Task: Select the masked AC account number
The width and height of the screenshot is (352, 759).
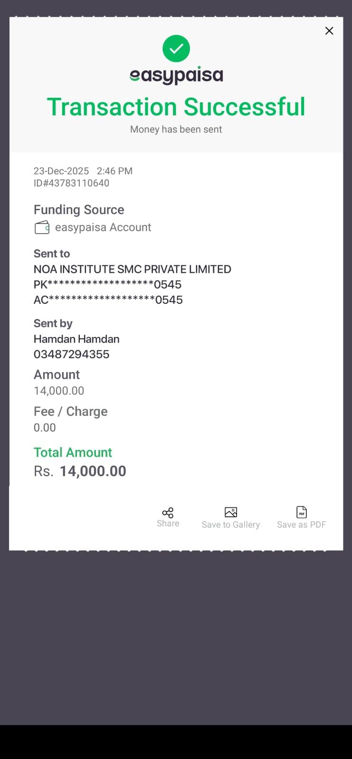Action: pyautogui.click(x=108, y=300)
